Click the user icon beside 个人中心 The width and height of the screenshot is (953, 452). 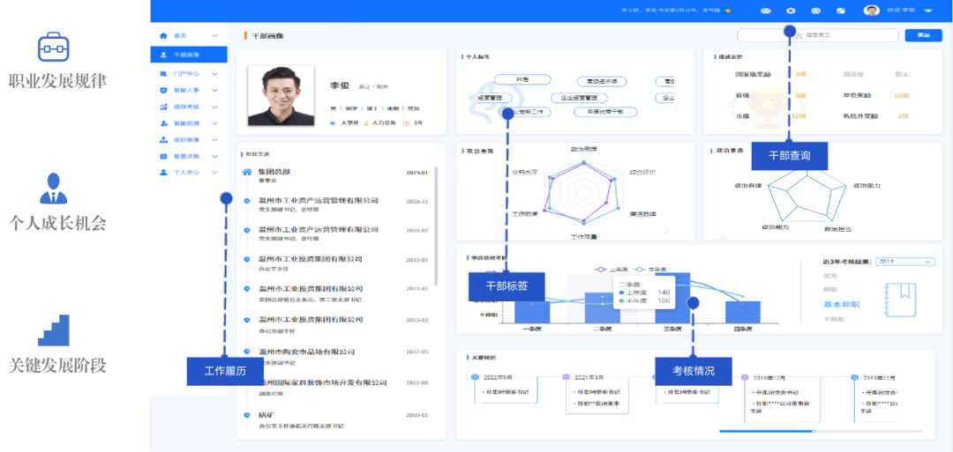tap(163, 173)
